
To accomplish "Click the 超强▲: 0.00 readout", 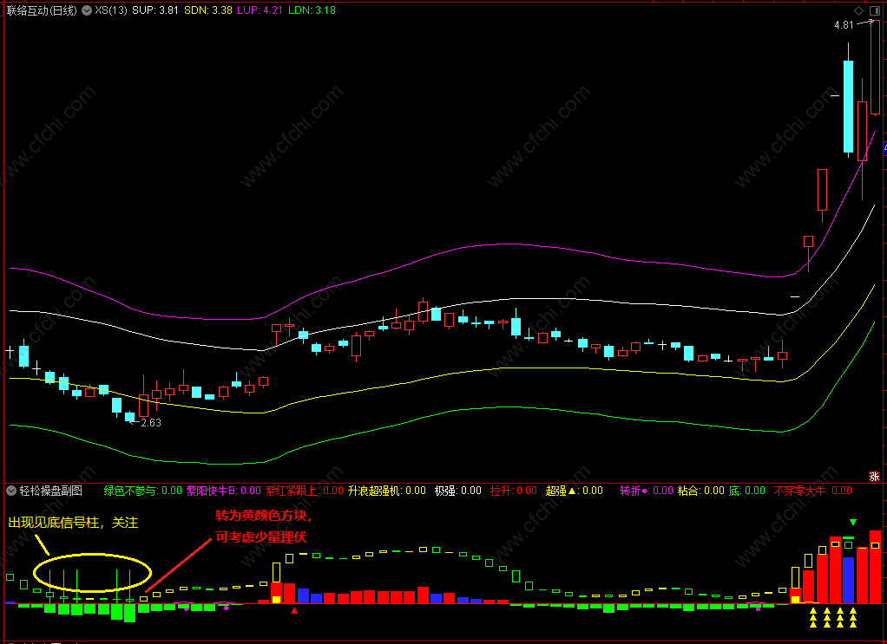I will pos(575,491).
